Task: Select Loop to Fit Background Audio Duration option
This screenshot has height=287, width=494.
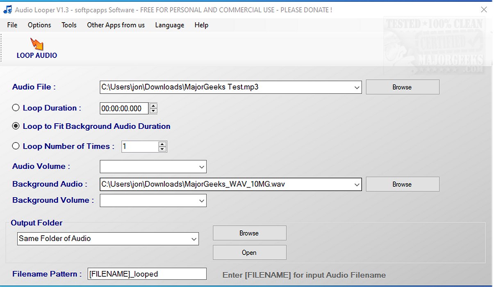Action: pos(16,126)
